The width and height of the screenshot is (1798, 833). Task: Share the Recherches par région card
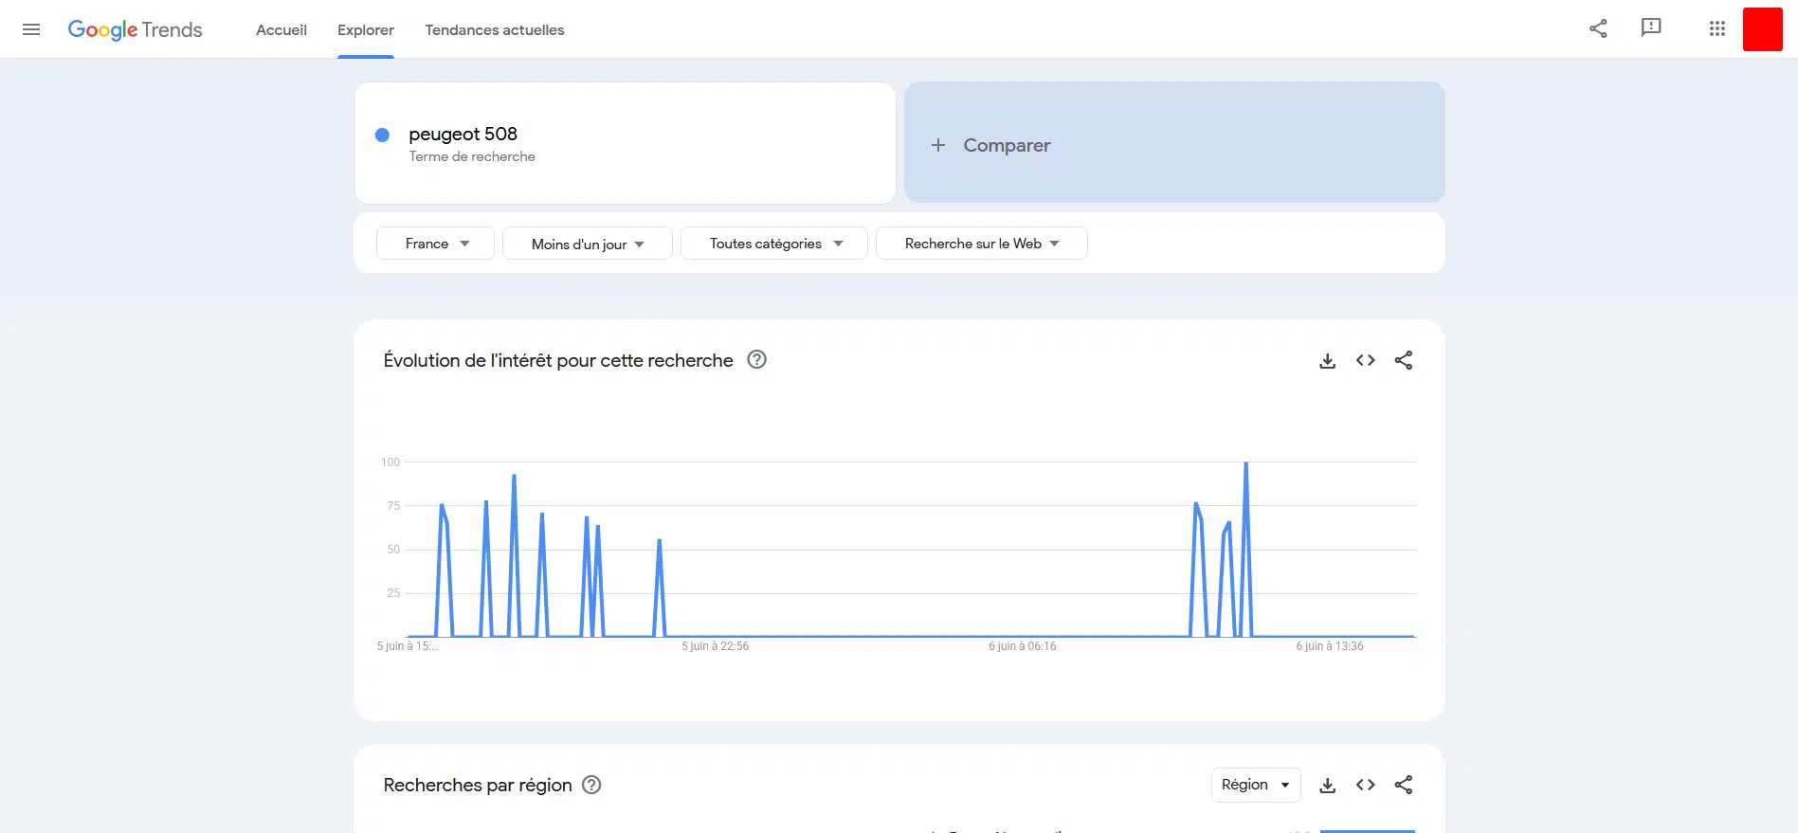click(x=1404, y=785)
